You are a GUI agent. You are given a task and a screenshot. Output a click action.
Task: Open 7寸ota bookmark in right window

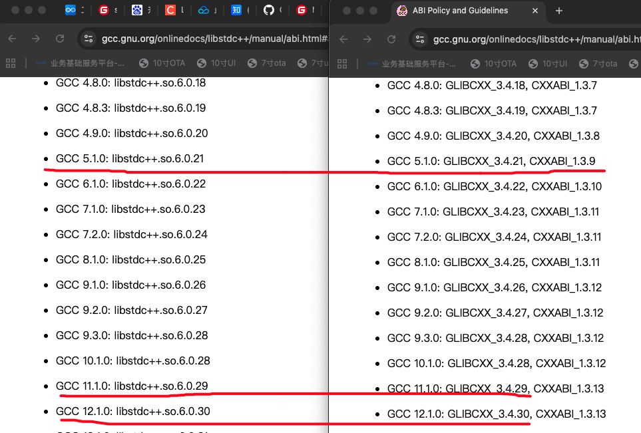598,64
